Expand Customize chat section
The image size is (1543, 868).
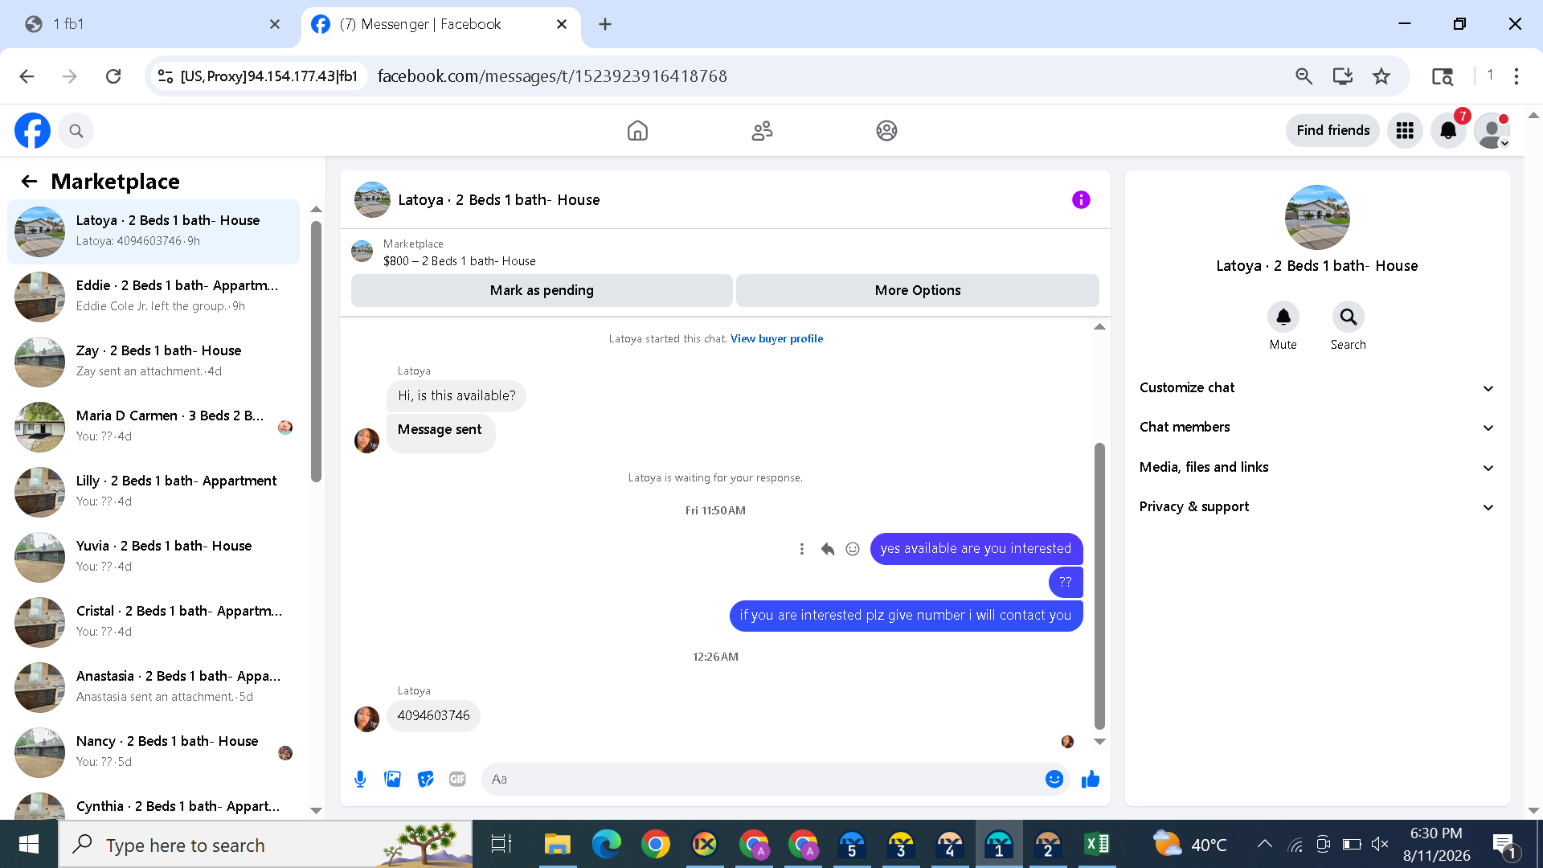(x=1316, y=388)
